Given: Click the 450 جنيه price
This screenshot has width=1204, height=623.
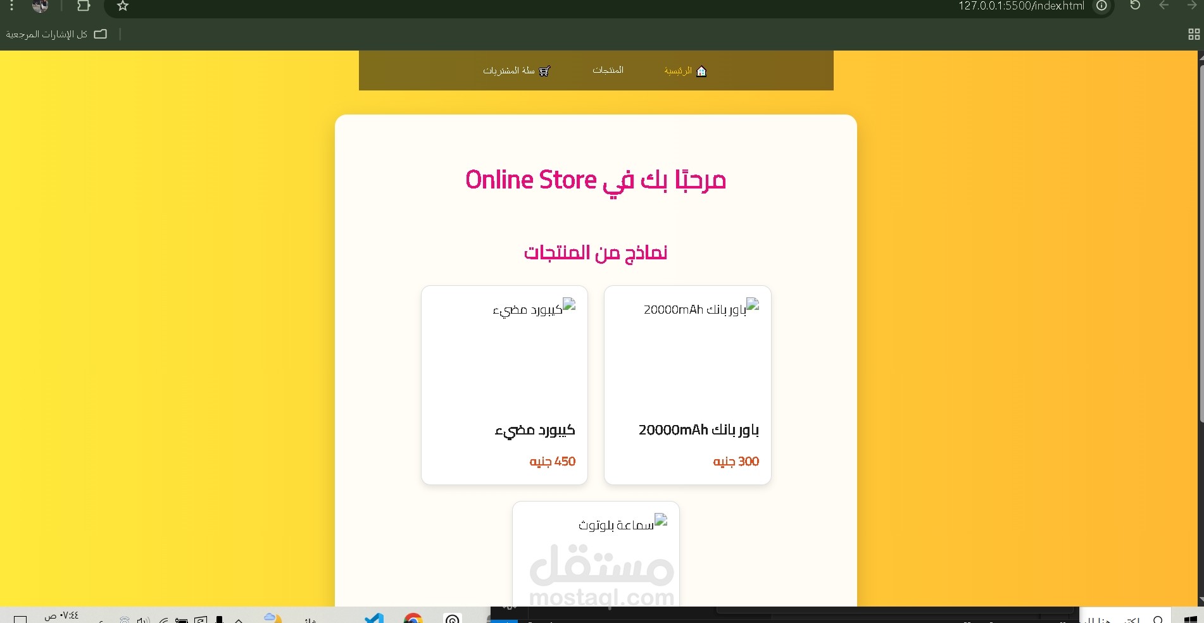Looking at the screenshot, I should tap(553, 462).
